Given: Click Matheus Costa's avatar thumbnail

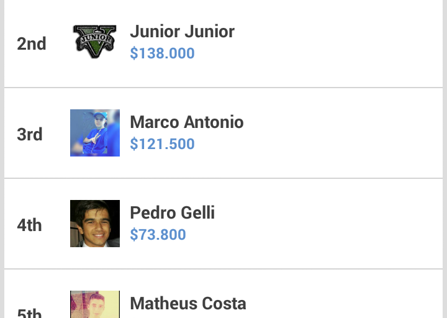Looking at the screenshot, I should pyautogui.click(x=94, y=306).
